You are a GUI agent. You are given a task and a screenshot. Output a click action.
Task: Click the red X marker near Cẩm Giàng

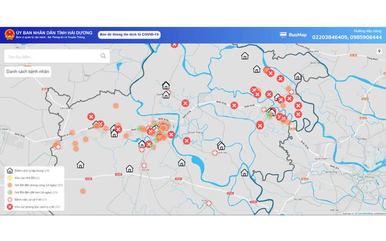[91, 117]
